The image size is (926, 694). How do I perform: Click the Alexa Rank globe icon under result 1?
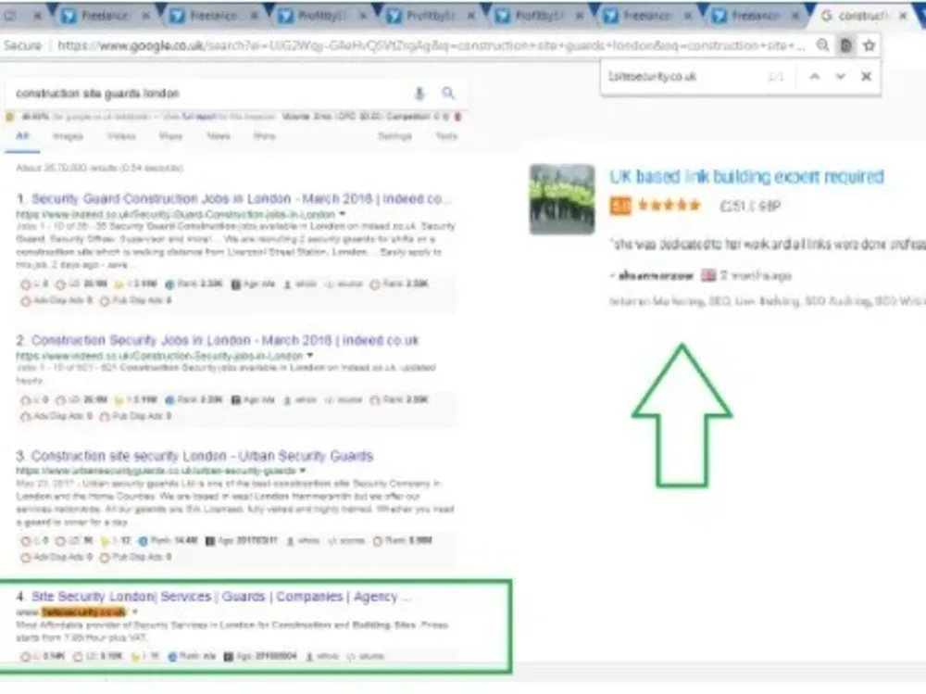pyautogui.click(x=169, y=284)
